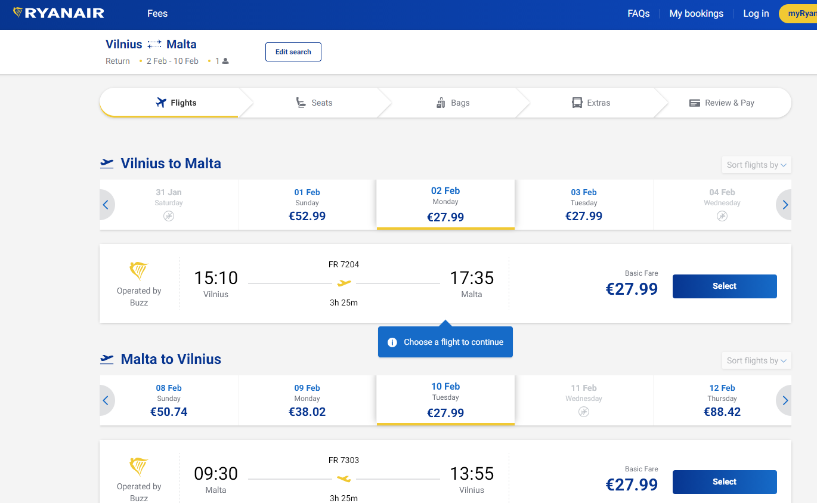
Task: Show earlier outbound dates with left arrow
Action: (106, 205)
